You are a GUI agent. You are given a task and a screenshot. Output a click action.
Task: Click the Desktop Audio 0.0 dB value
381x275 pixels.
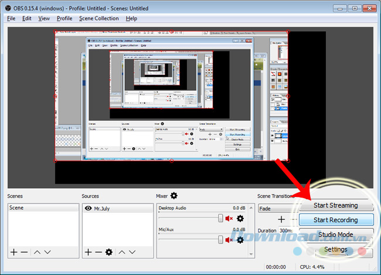(239, 208)
